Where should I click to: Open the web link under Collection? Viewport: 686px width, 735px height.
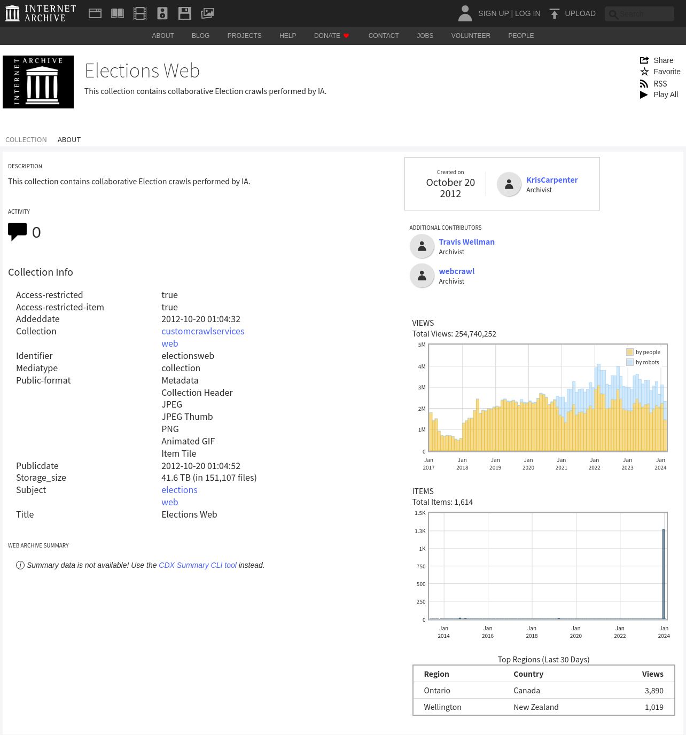point(169,343)
